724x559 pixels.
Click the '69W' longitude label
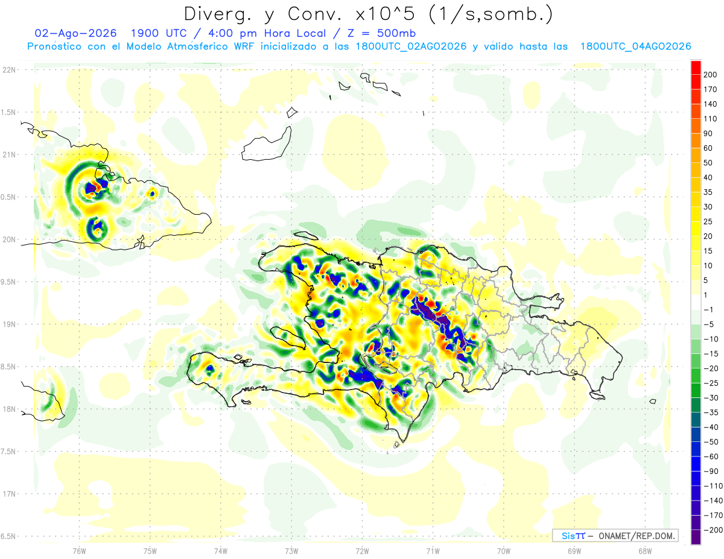pos(574,551)
